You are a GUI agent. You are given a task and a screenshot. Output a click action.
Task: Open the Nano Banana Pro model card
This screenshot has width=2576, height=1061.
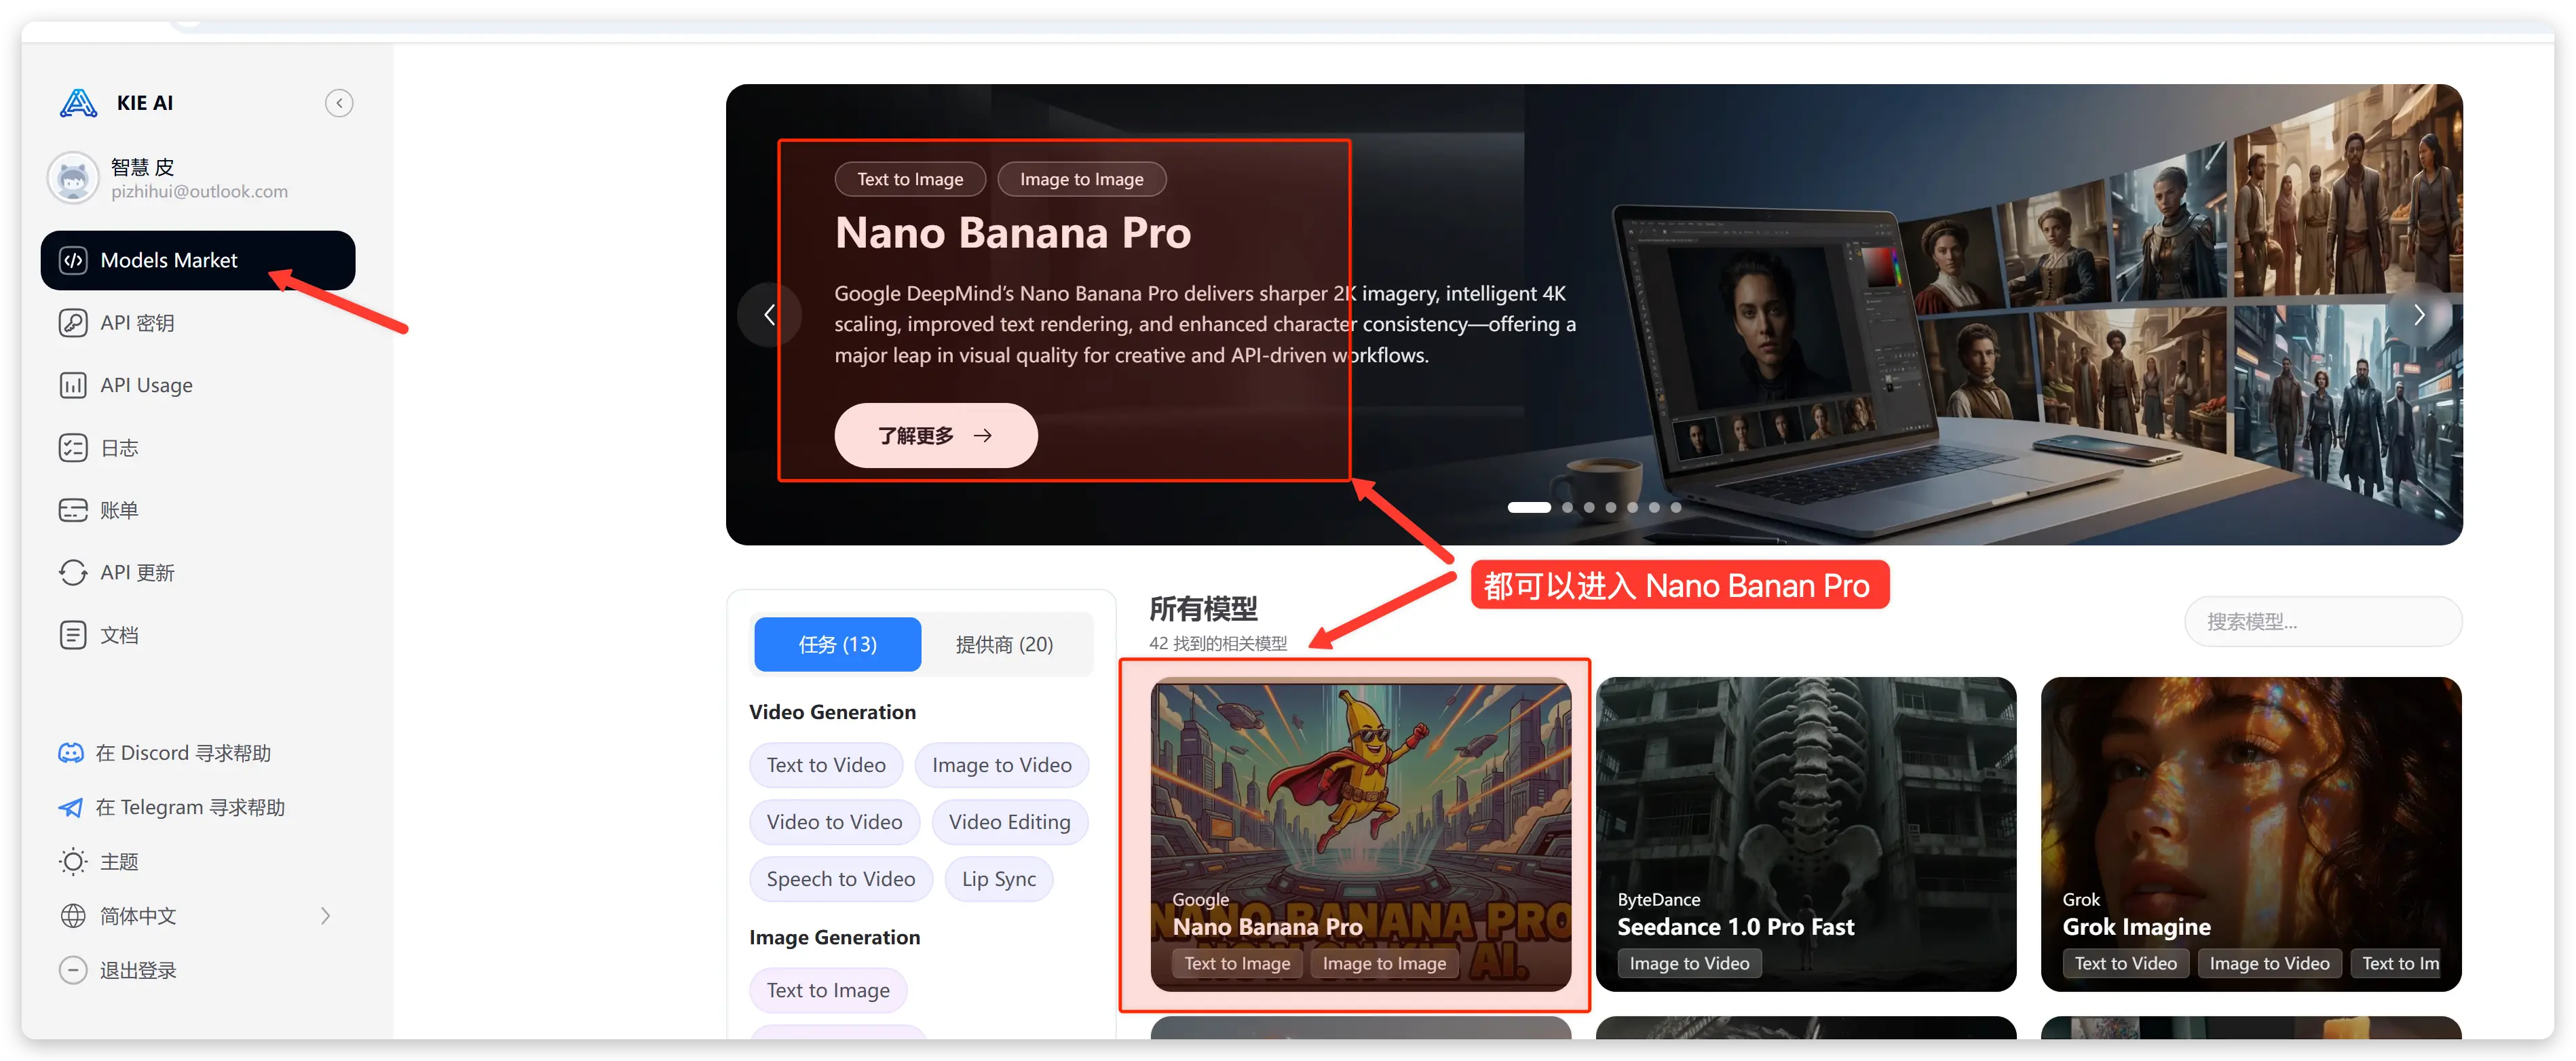click(x=1360, y=835)
